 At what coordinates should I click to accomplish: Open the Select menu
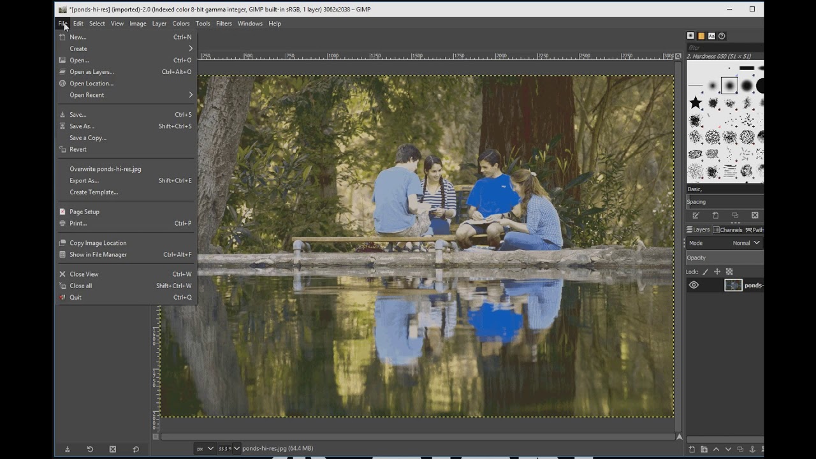click(97, 24)
